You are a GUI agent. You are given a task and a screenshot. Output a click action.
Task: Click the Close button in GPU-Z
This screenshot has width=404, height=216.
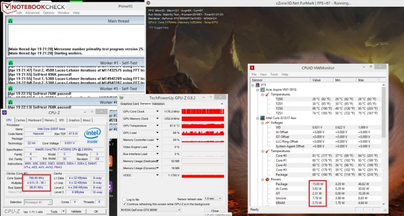(x=214, y=211)
